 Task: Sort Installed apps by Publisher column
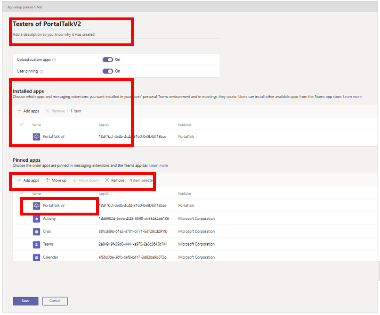(x=185, y=125)
